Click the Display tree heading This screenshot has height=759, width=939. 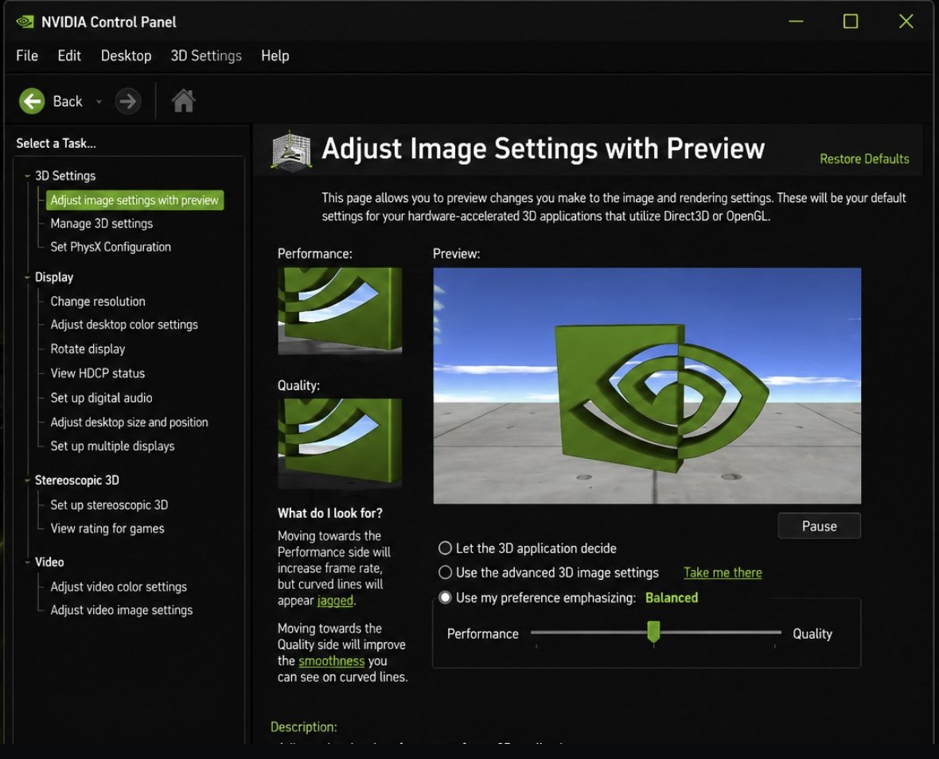[54, 277]
